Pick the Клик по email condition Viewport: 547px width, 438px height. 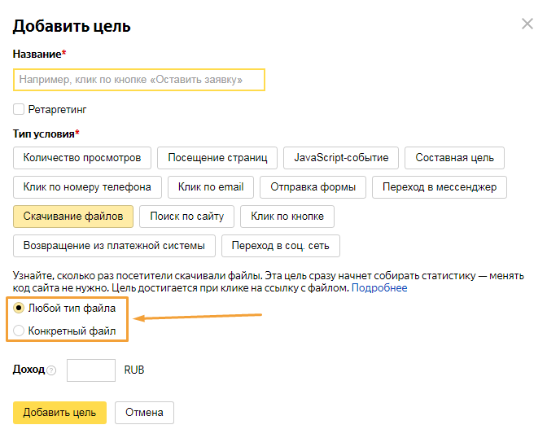pyautogui.click(x=211, y=187)
